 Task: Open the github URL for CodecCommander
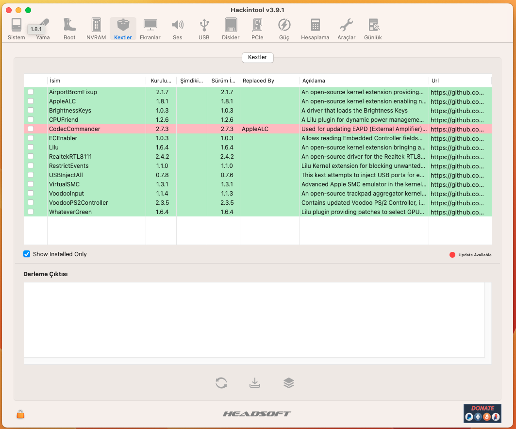(457, 129)
